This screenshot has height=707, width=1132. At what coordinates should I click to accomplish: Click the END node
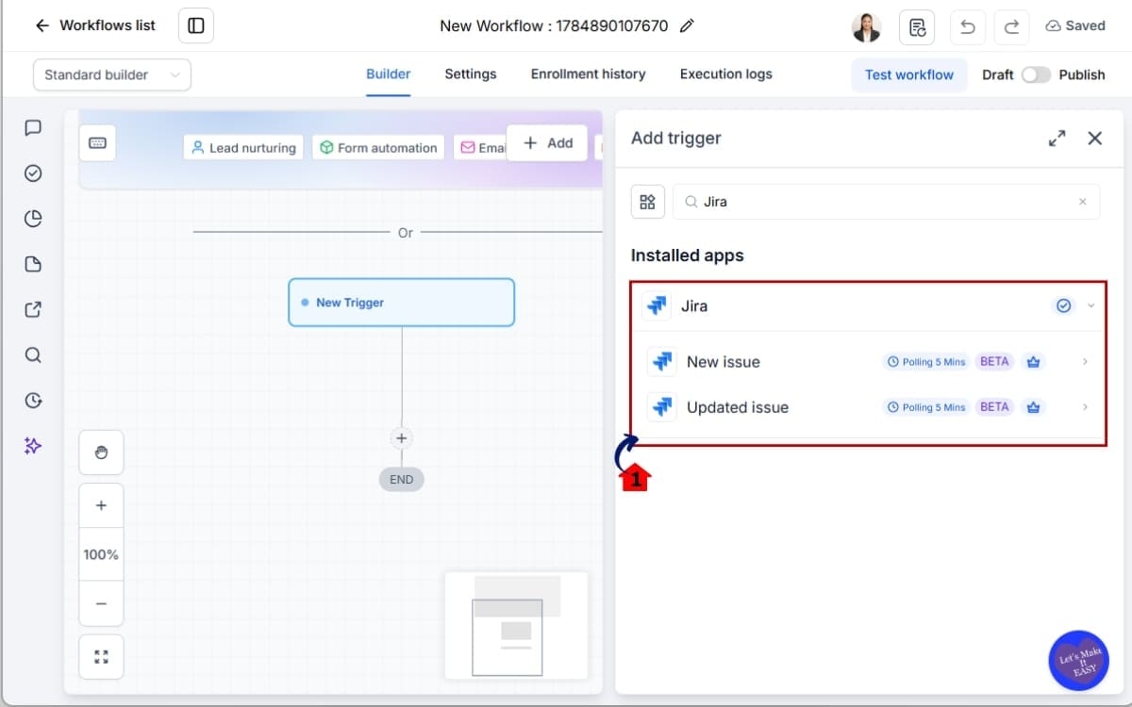402,479
